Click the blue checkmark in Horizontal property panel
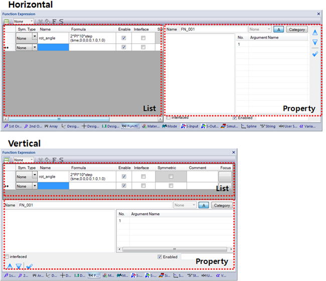Viewport: 326px width, 281px height. coord(315,54)
